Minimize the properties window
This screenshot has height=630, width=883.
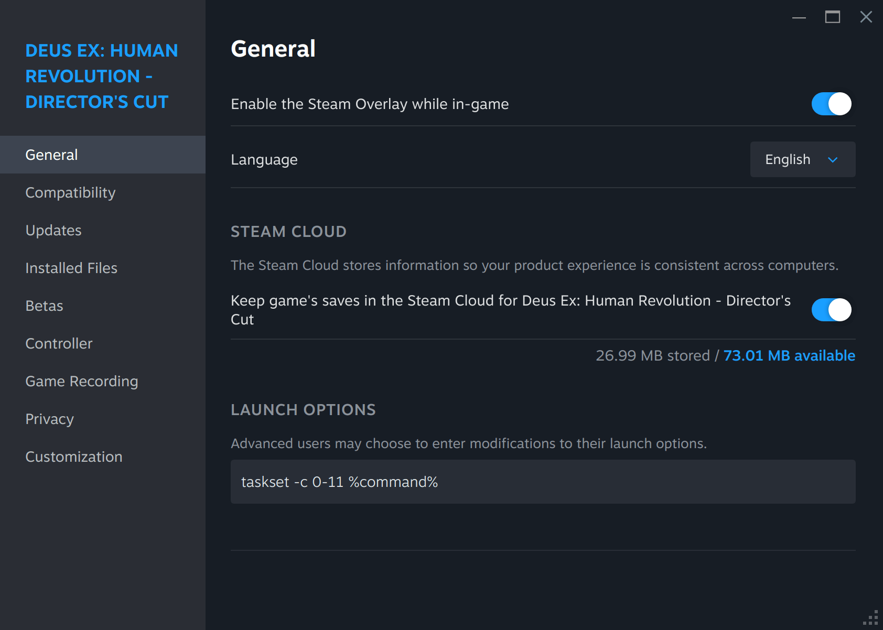[799, 17]
